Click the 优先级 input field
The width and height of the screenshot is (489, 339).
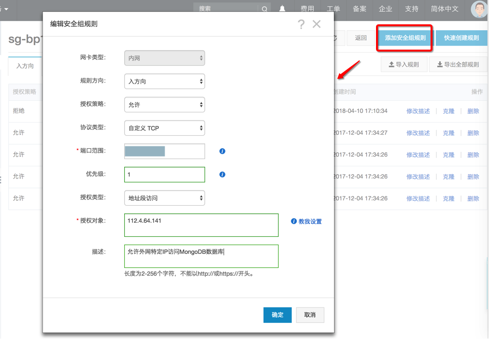tap(164, 175)
